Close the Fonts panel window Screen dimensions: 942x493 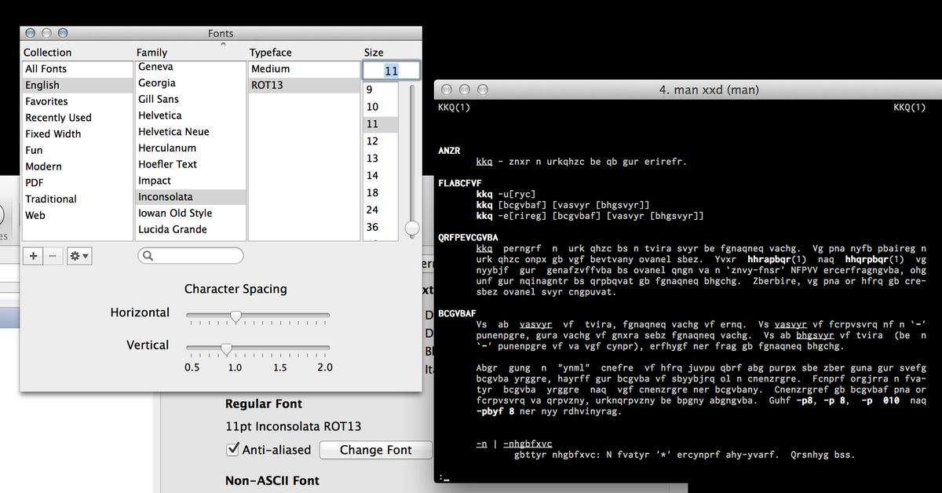click(x=31, y=34)
